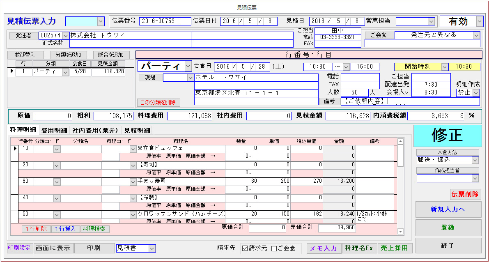
Task: Switch to the 費用明細 tab
Action: click(x=54, y=131)
